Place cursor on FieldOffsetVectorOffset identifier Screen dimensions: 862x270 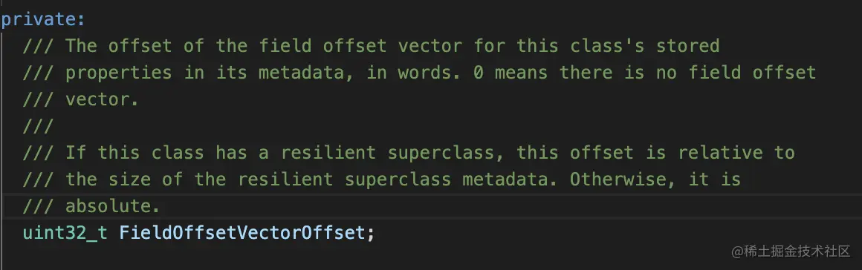coord(242,233)
